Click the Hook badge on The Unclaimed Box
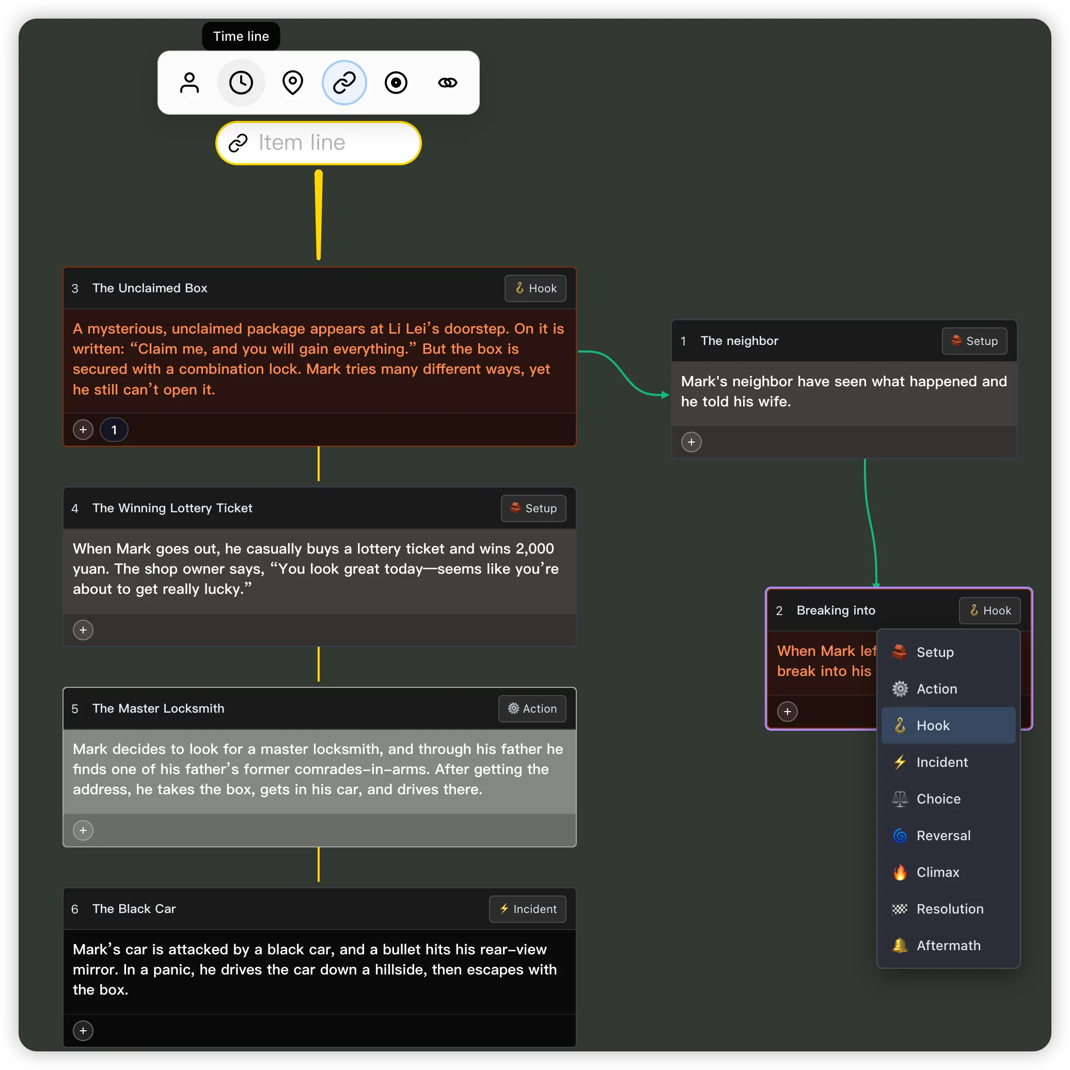The image size is (1070, 1070). pyautogui.click(x=534, y=288)
